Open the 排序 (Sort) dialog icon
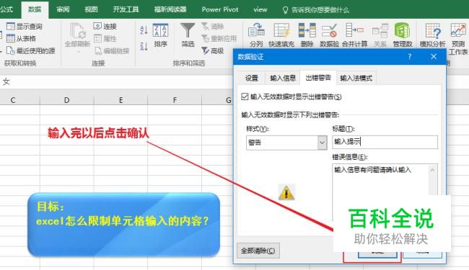469x270 pixels. tap(161, 30)
